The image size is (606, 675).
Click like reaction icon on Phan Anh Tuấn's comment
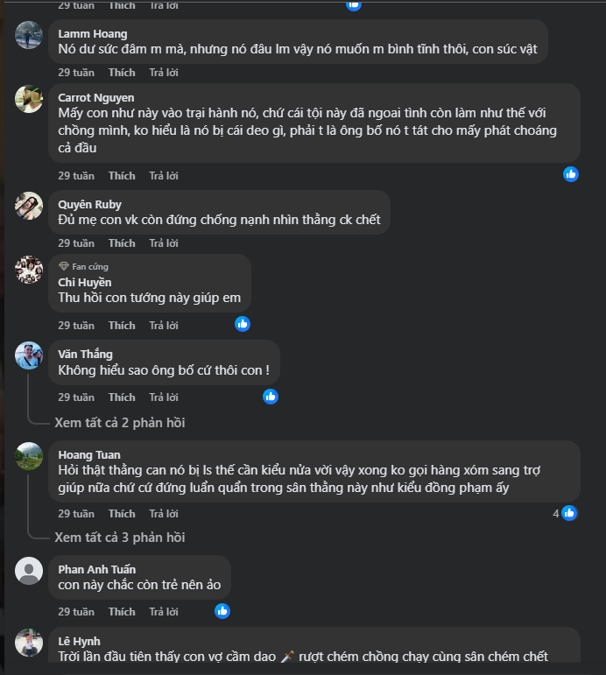222,610
